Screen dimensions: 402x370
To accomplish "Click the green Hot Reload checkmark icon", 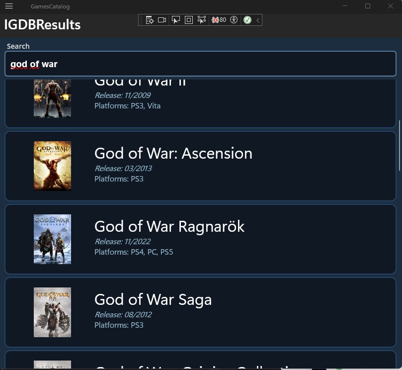I will pos(247,20).
